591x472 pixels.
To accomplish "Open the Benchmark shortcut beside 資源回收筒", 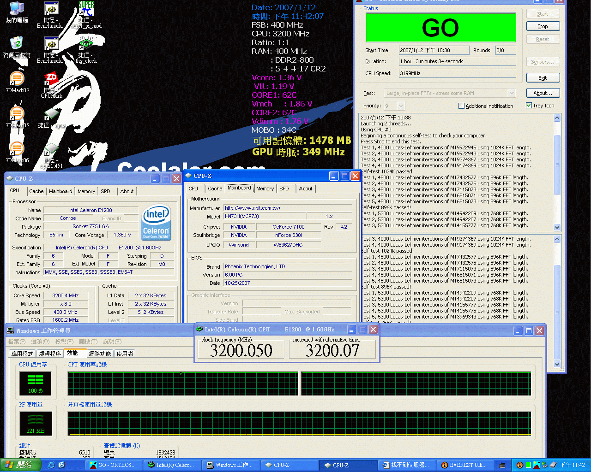I will (x=50, y=50).
